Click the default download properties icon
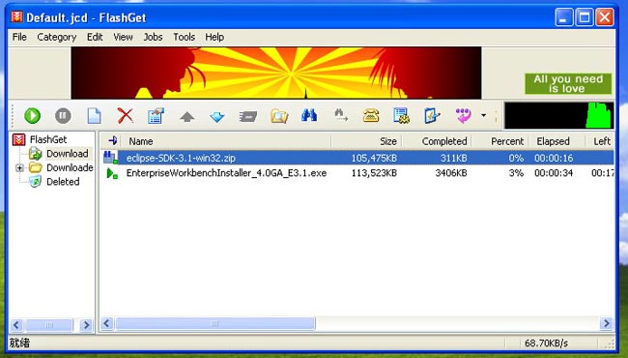Image resolution: width=628 pixels, height=358 pixels. click(x=432, y=116)
